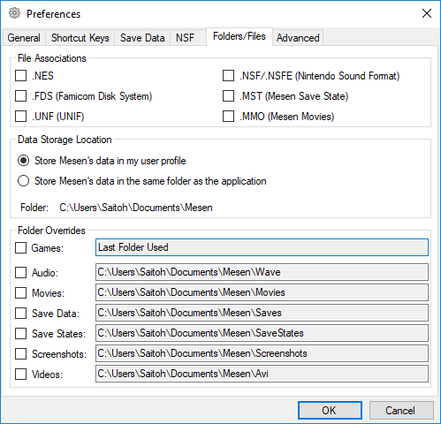Screen dimensions: 441x424
Task: Enable the .NES file association checkbox
Action: [20, 76]
